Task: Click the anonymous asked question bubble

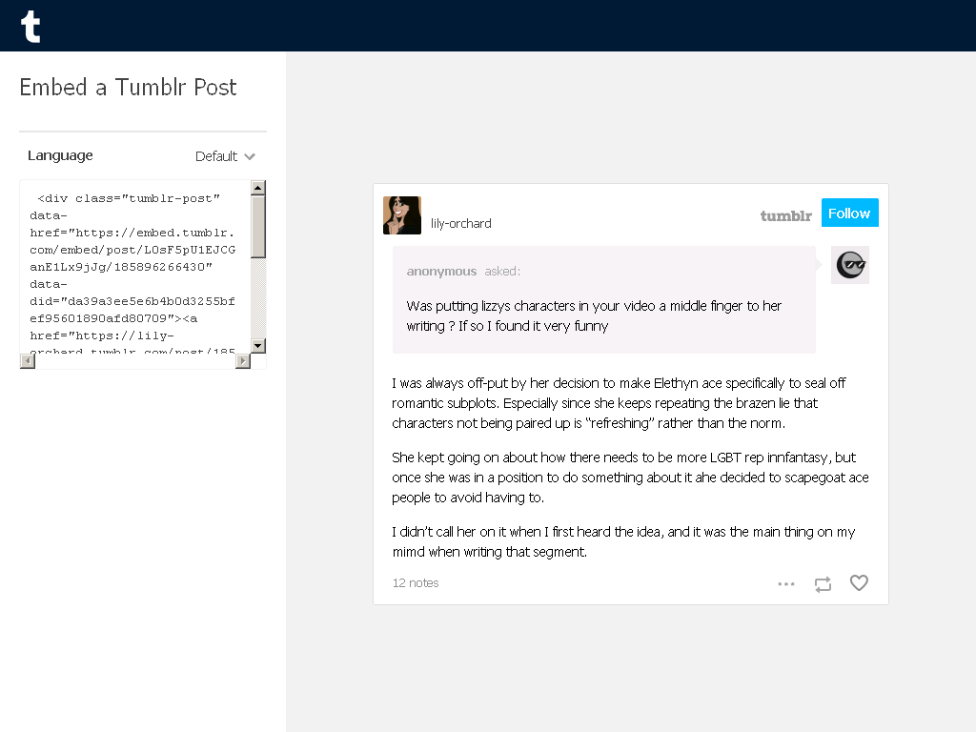Action: [x=603, y=299]
